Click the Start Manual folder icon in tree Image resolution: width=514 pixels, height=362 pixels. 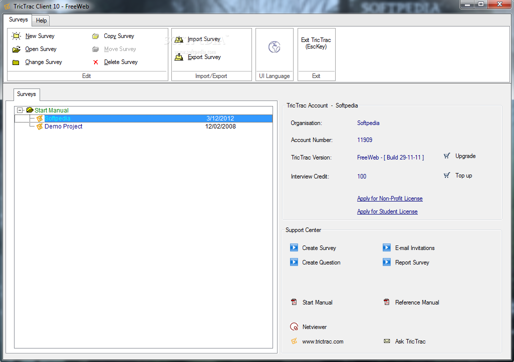[30, 110]
